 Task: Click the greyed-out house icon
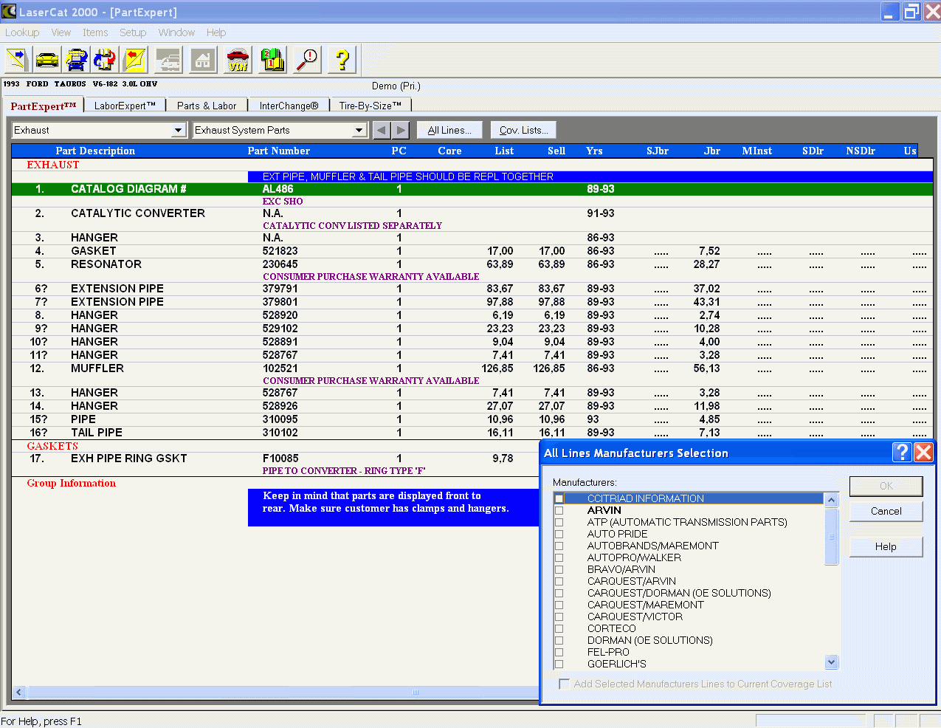point(203,60)
